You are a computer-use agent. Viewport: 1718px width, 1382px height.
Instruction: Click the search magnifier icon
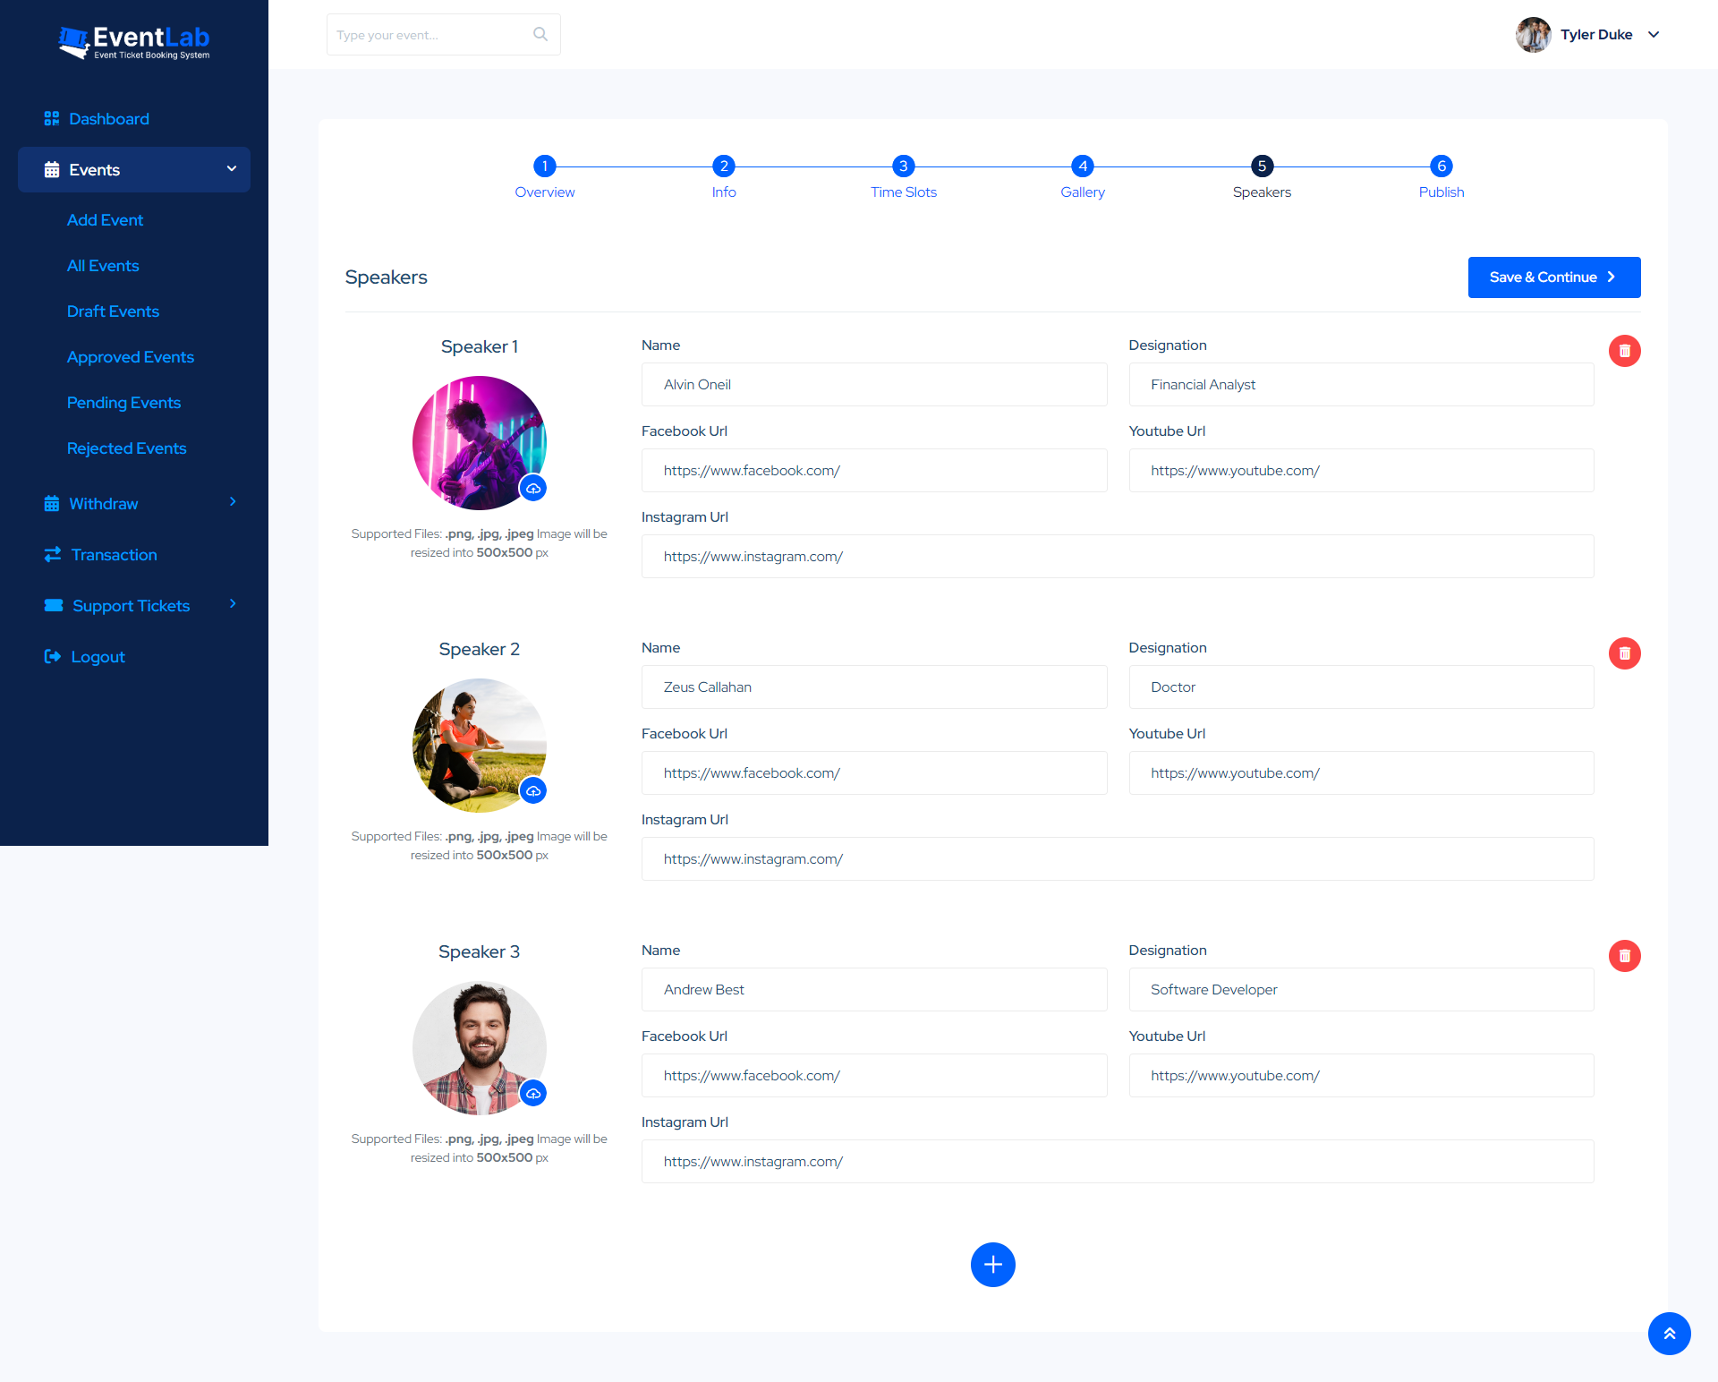540,34
